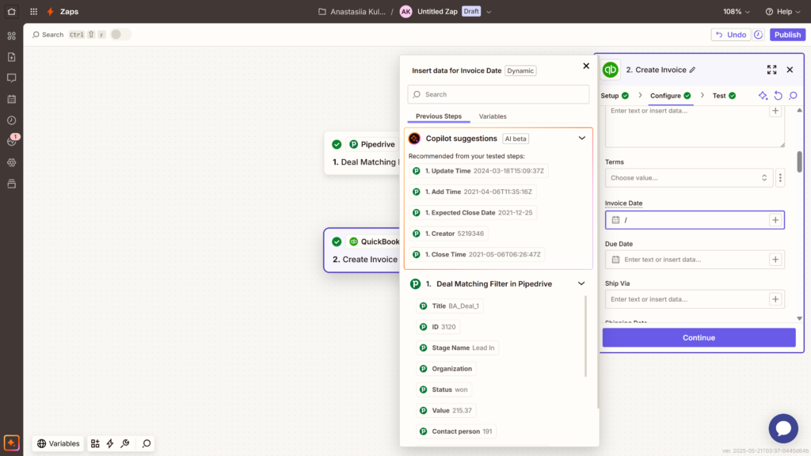This screenshot has height=456, width=811.
Task: Open the stacked layers icon in left sidebar
Action: click(11, 184)
